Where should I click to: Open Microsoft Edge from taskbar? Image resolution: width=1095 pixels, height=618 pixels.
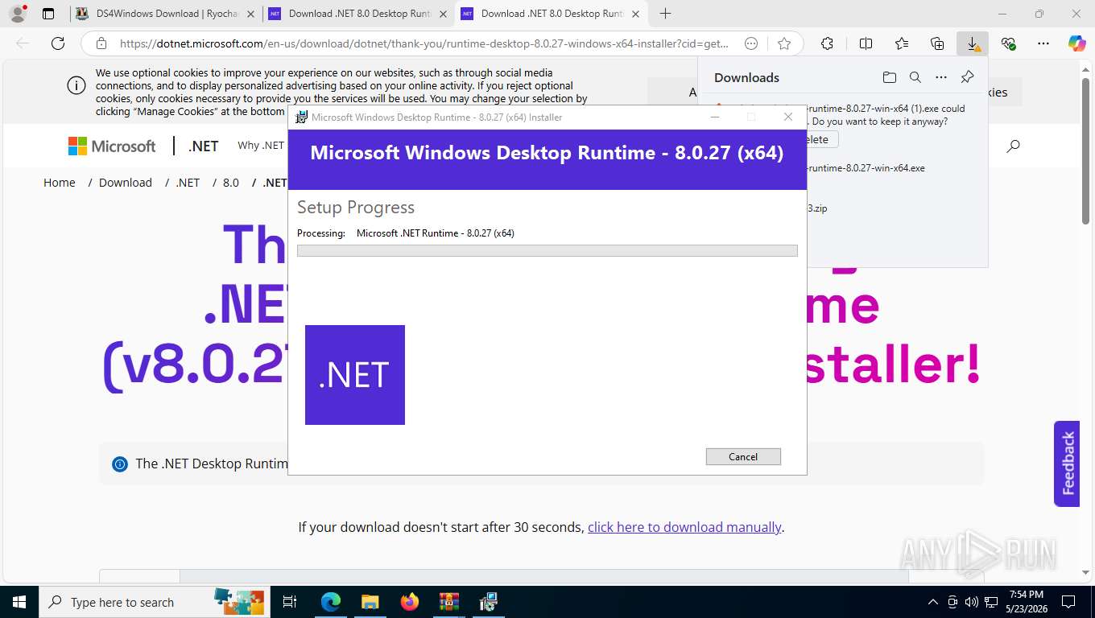pos(331,602)
